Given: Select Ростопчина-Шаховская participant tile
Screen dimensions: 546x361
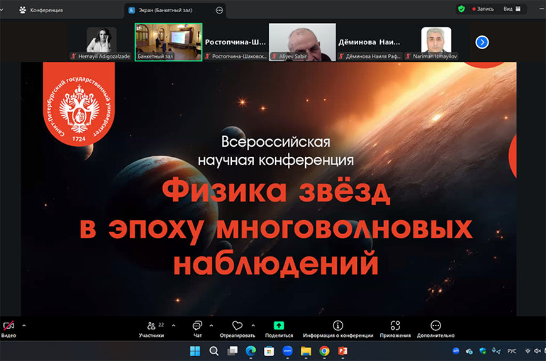Looking at the screenshot, I should (x=235, y=42).
